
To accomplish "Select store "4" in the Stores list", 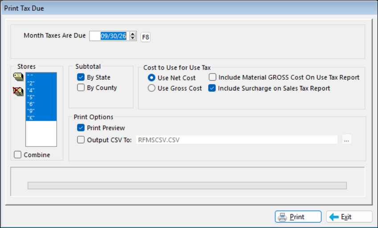I will 41,90.
